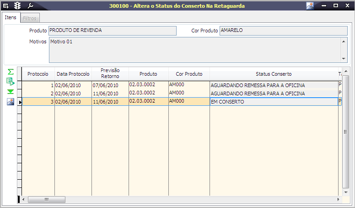Select protocol 1 cell
355x208 pixels.
[38, 85]
